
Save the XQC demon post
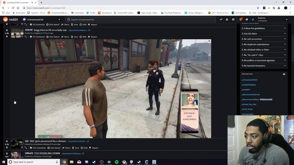tap(75, 148)
